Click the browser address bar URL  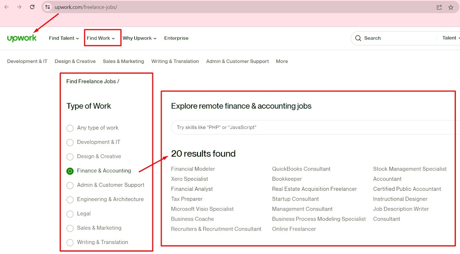click(x=86, y=7)
